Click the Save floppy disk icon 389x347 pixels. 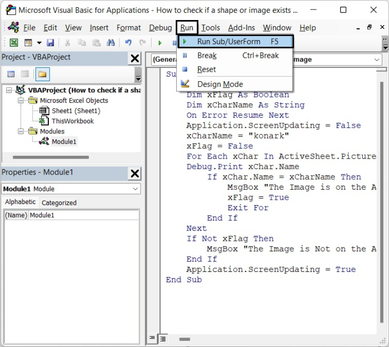point(51,43)
